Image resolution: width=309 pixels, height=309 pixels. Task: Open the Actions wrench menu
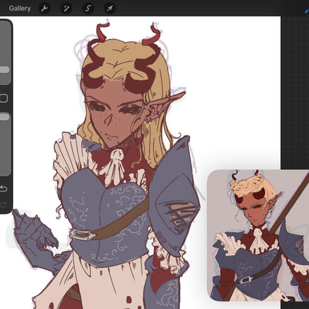45,8
